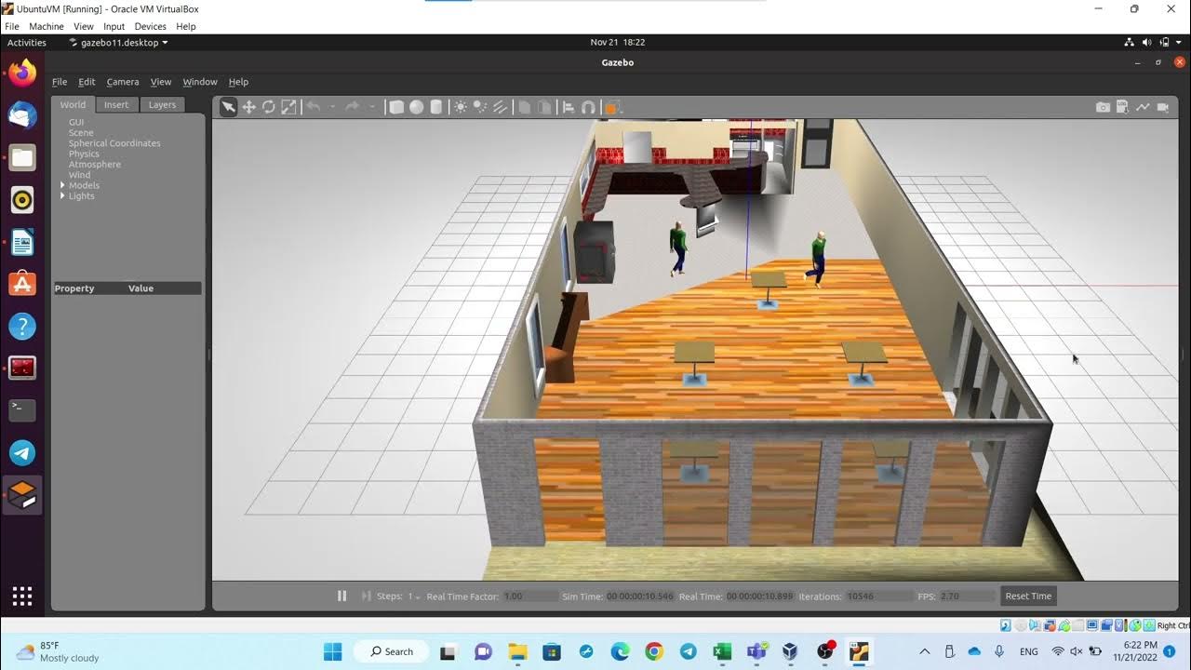1191x670 pixels.
Task: Select GUI in world tree
Action: coord(76,122)
